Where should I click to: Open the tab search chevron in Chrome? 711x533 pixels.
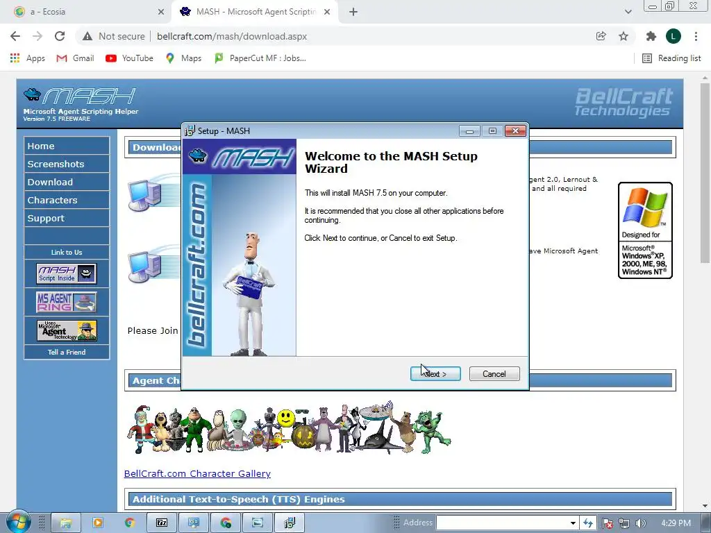point(628,12)
